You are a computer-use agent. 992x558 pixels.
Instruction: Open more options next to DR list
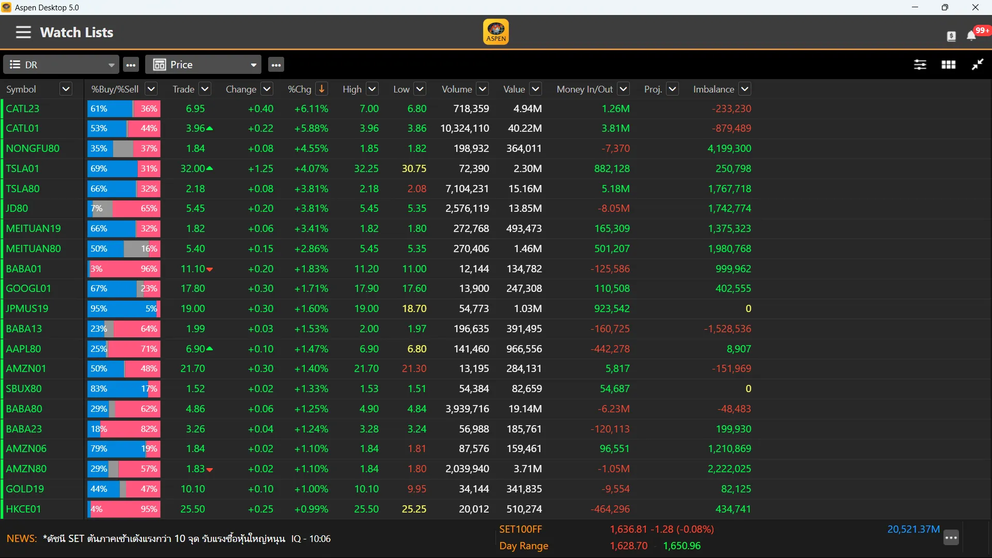pos(131,65)
